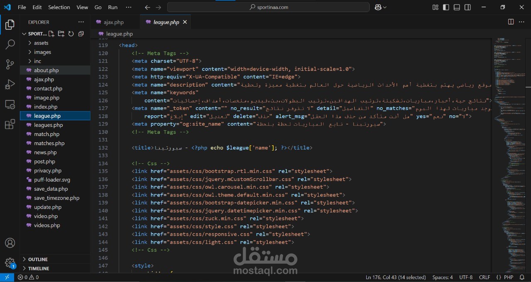Viewport: 531px width, 282px height.
Task: Split the editor to the right
Action: point(511,22)
